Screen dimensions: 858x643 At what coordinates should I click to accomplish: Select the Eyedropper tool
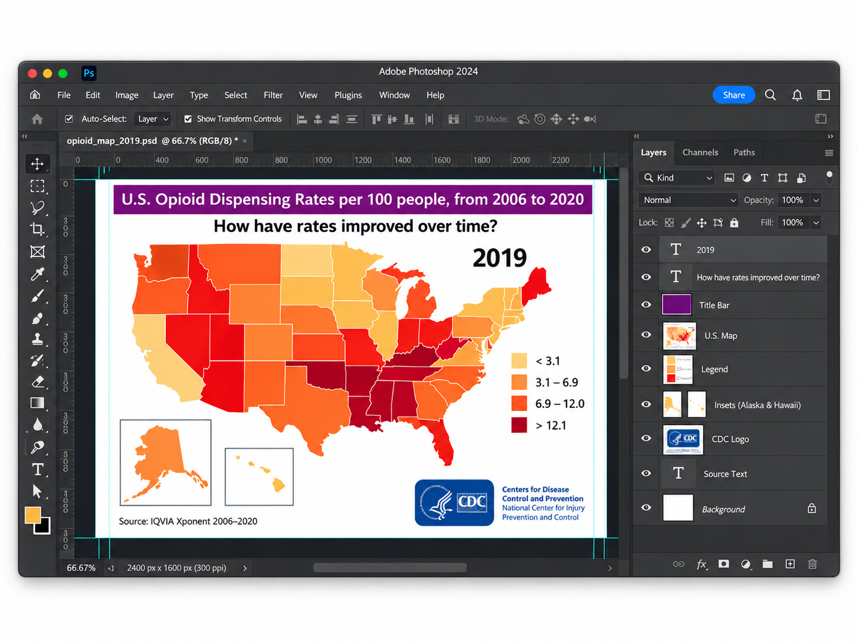[x=37, y=274]
